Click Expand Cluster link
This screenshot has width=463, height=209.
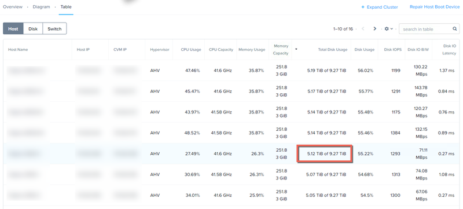coord(380,7)
